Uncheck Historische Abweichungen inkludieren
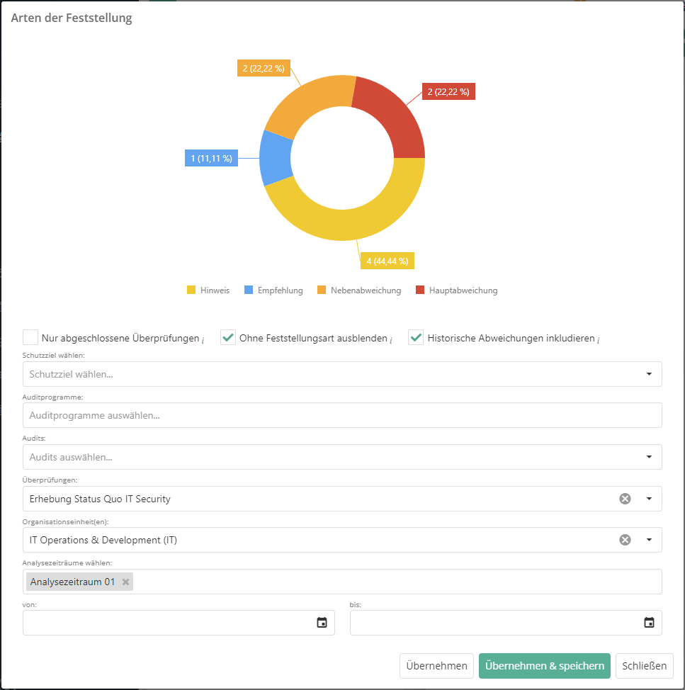The height and width of the screenshot is (690, 685). click(x=416, y=338)
